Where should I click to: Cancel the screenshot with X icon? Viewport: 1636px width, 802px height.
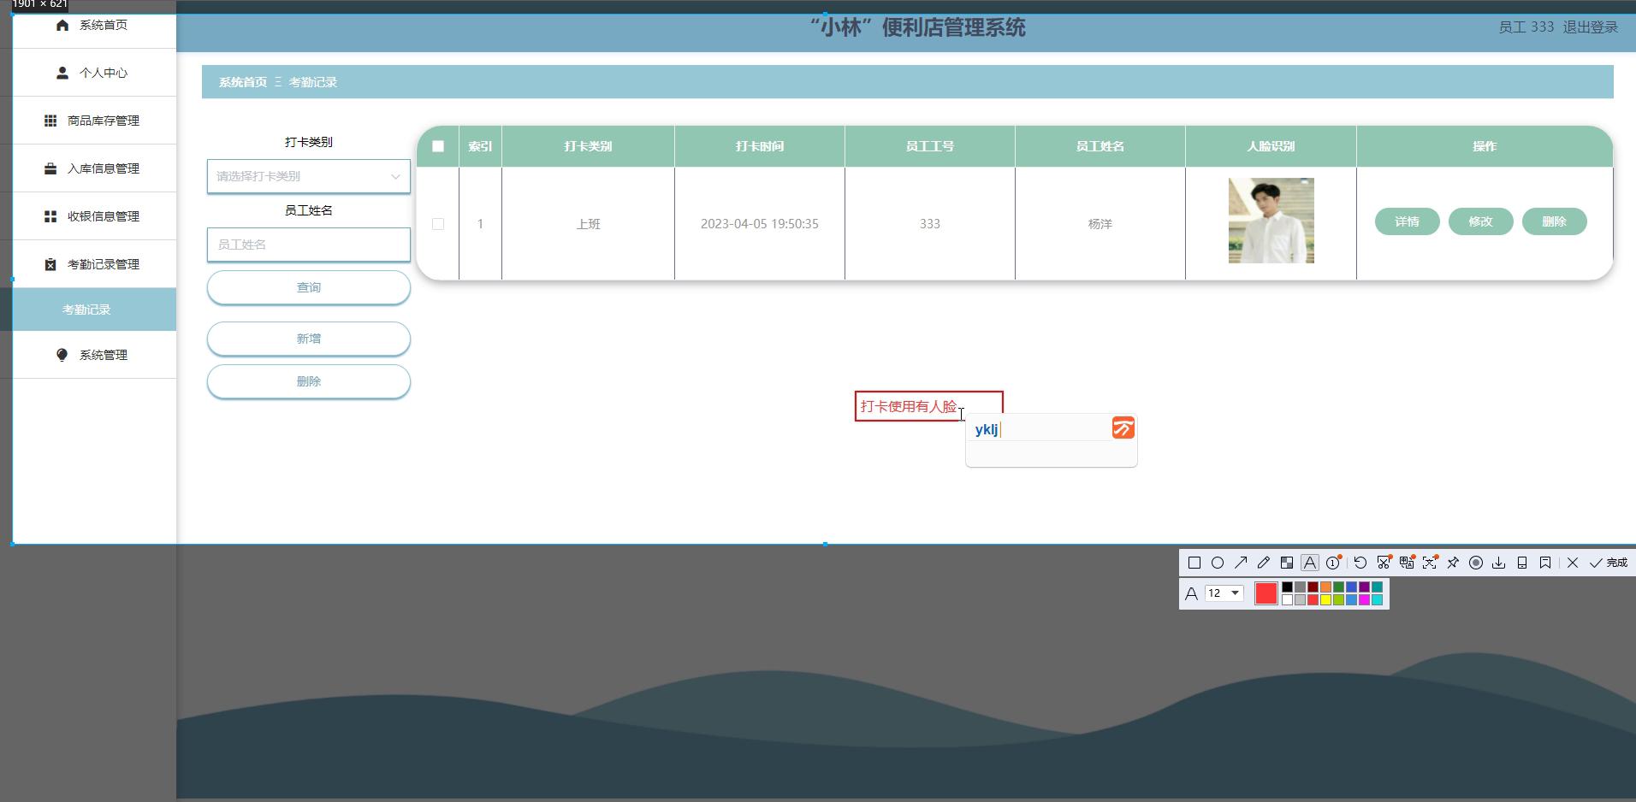pos(1573,563)
